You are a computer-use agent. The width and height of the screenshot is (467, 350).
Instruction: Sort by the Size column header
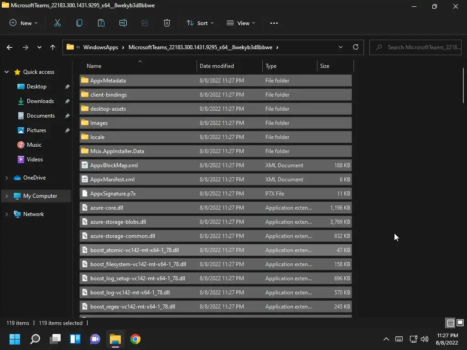click(335, 66)
